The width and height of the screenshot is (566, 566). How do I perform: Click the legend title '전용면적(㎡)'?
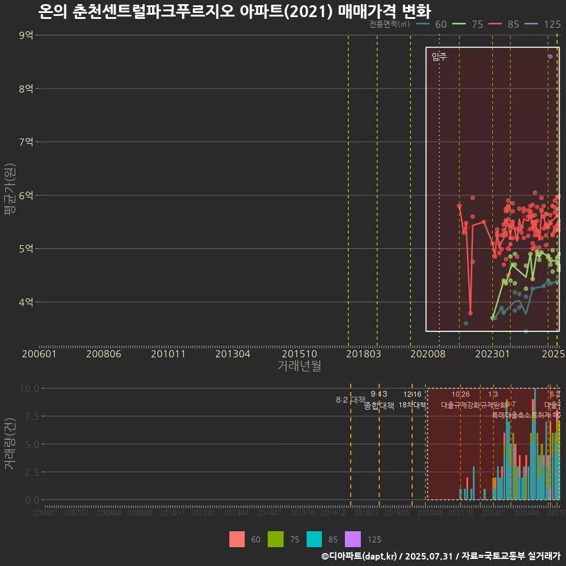(390, 24)
